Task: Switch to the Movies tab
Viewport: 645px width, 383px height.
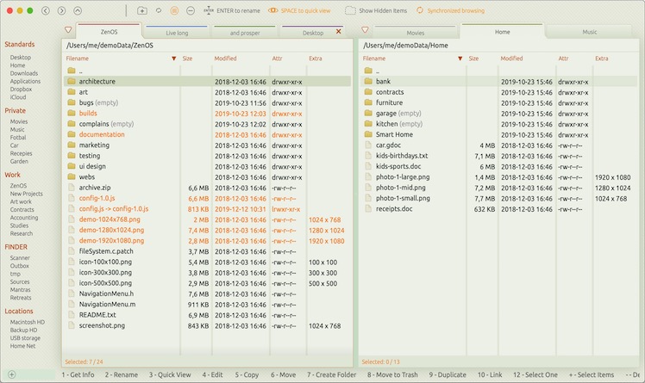Action: pyautogui.click(x=416, y=33)
